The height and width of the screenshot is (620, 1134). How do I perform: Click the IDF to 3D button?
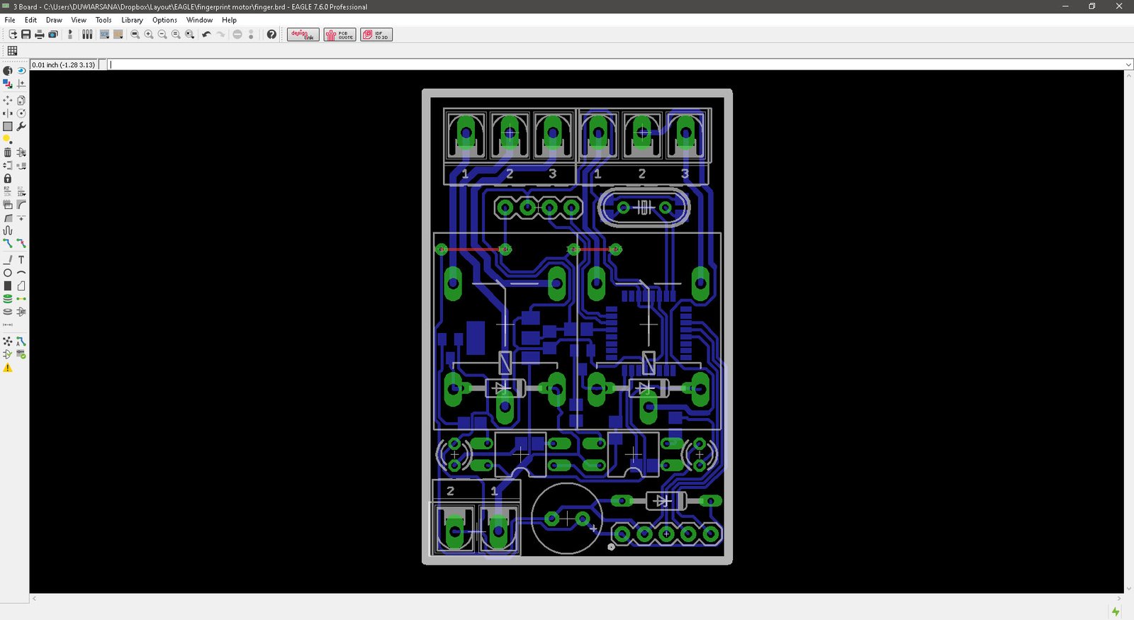376,35
